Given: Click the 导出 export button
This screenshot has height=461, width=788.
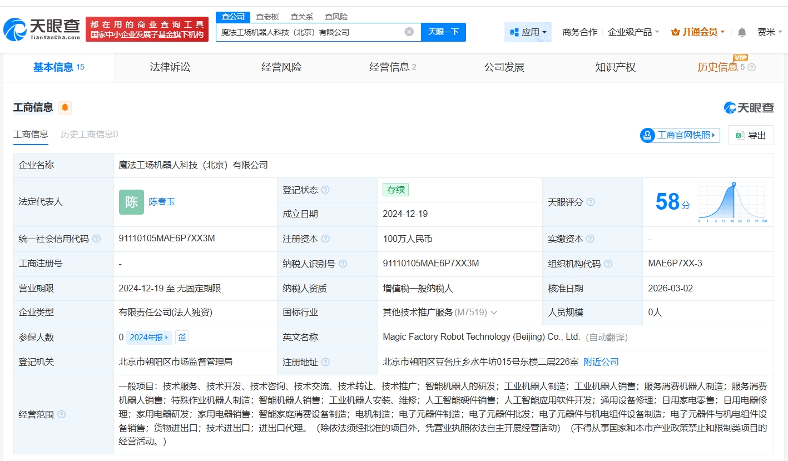Looking at the screenshot, I should tap(751, 135).
